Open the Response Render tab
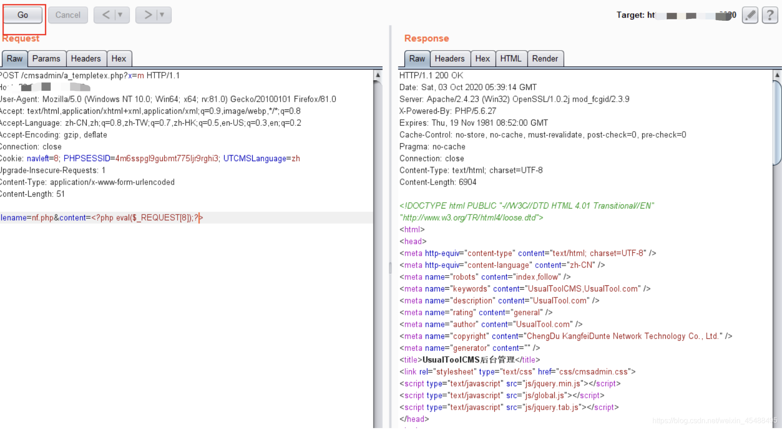The width and height of the screenshot is (782, 429). tap(545, 58)
